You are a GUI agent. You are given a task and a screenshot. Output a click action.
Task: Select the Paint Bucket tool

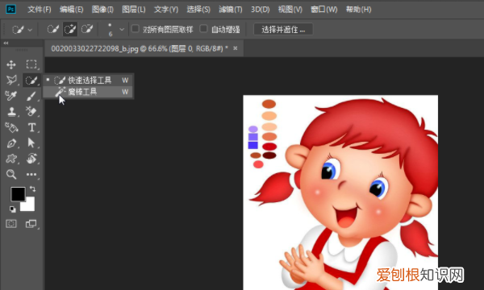click(x=11, y=127)
